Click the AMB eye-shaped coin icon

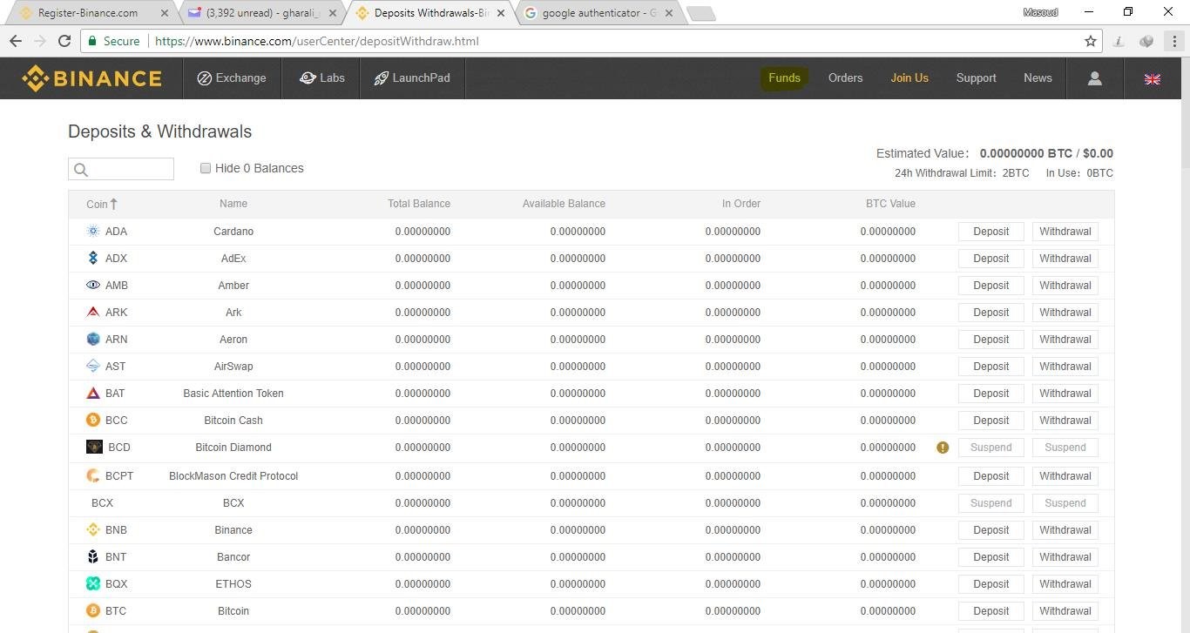(x=93, y=286)
